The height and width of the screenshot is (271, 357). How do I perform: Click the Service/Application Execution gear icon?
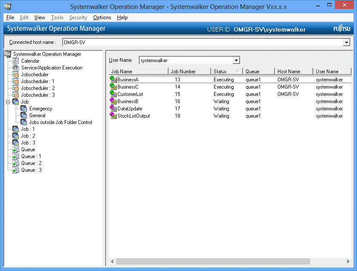click(x=16, y=68)
